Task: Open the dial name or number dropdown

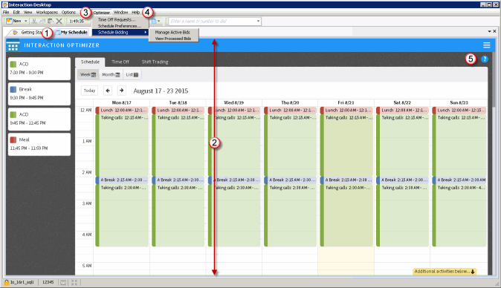Action: [258, 22]
